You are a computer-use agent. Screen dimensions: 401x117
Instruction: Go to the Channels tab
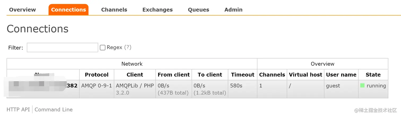114,10
